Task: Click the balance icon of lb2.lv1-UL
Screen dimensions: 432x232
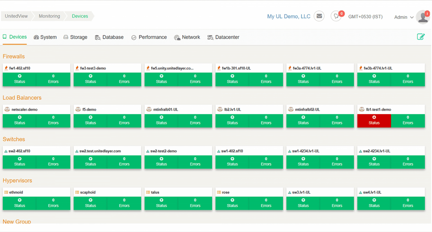Action: [220, 109]
